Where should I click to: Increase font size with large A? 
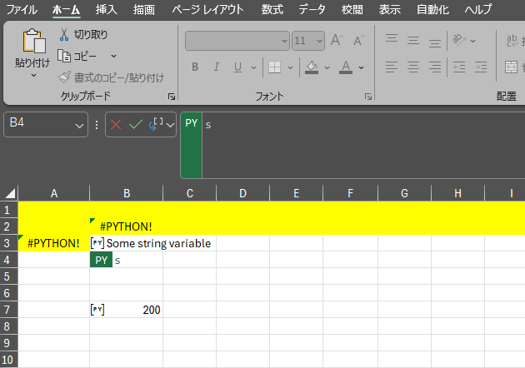[337, 40]
